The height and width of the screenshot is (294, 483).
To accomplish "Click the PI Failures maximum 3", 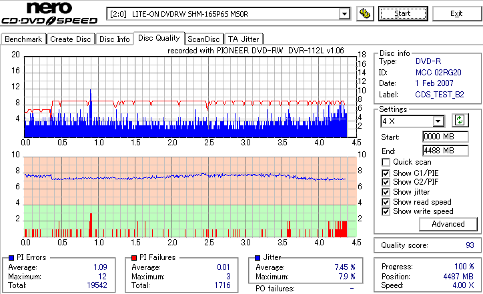I will [229, 277].
